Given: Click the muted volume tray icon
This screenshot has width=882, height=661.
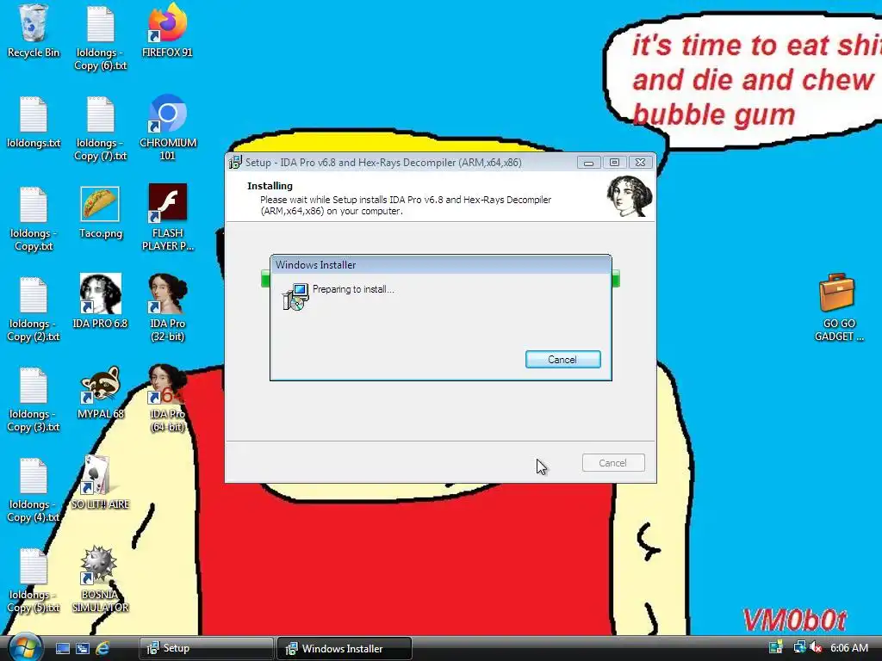Looking at the screenshot, I should tap(817, 647).
